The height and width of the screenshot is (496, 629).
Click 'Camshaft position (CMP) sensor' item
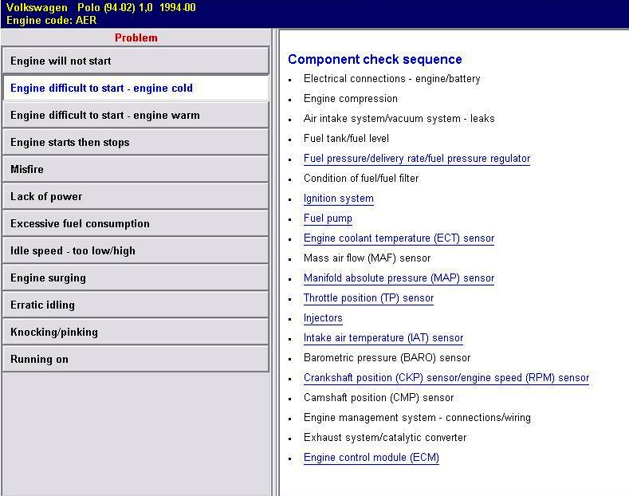click(379, 398)
